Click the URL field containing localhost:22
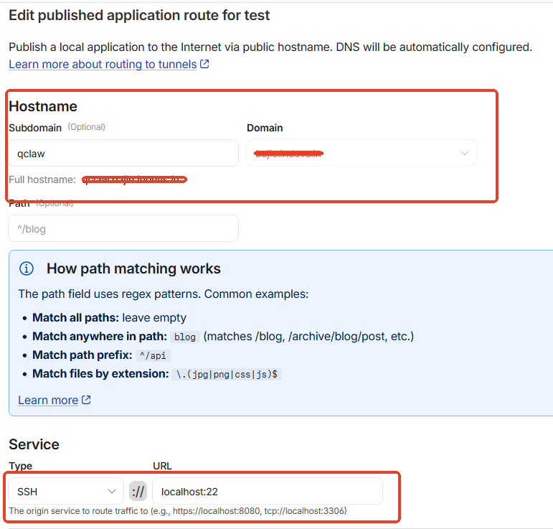The width and height of the screenshot is (553, 529). (x=268, y=491)
